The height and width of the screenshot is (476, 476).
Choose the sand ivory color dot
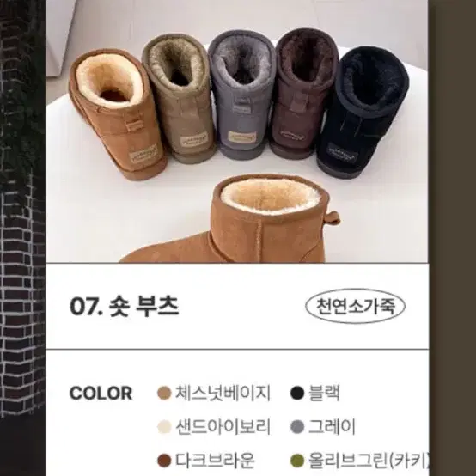(164, 427)
